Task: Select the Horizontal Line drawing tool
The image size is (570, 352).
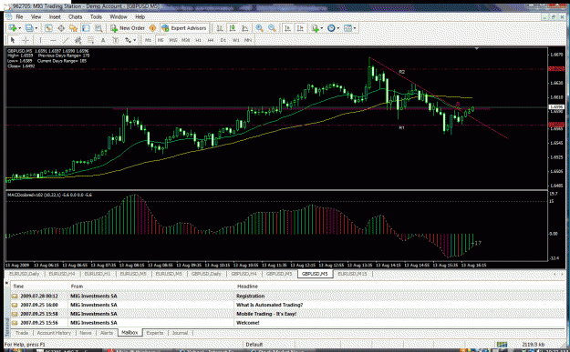Action: click(53, 40)
